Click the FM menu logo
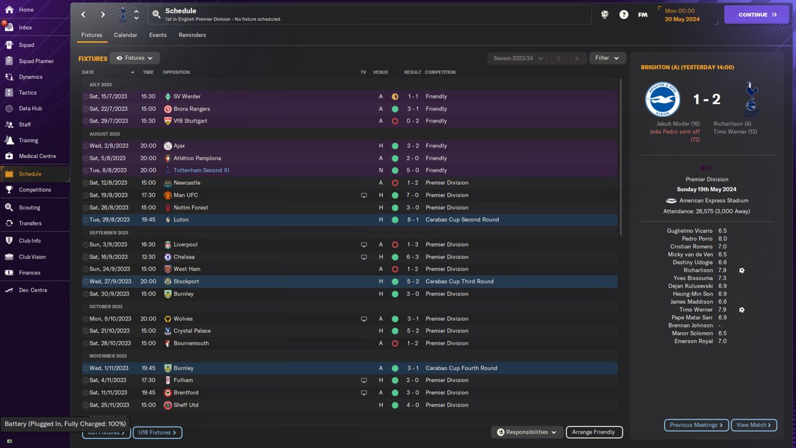 642,14
